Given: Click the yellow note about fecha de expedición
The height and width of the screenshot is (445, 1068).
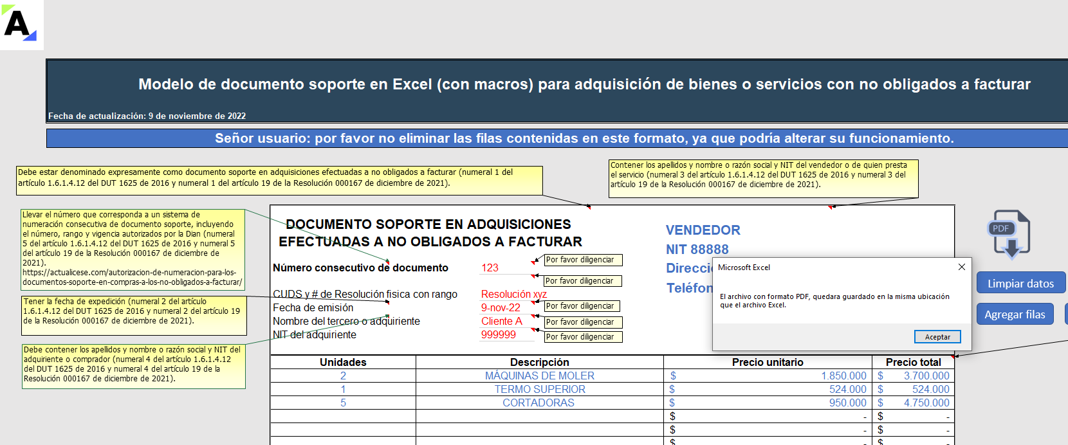Looking at the screenshot, I should [134, 315].
